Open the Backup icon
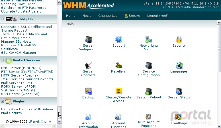The image size is (221, 128). pos(88,91)
